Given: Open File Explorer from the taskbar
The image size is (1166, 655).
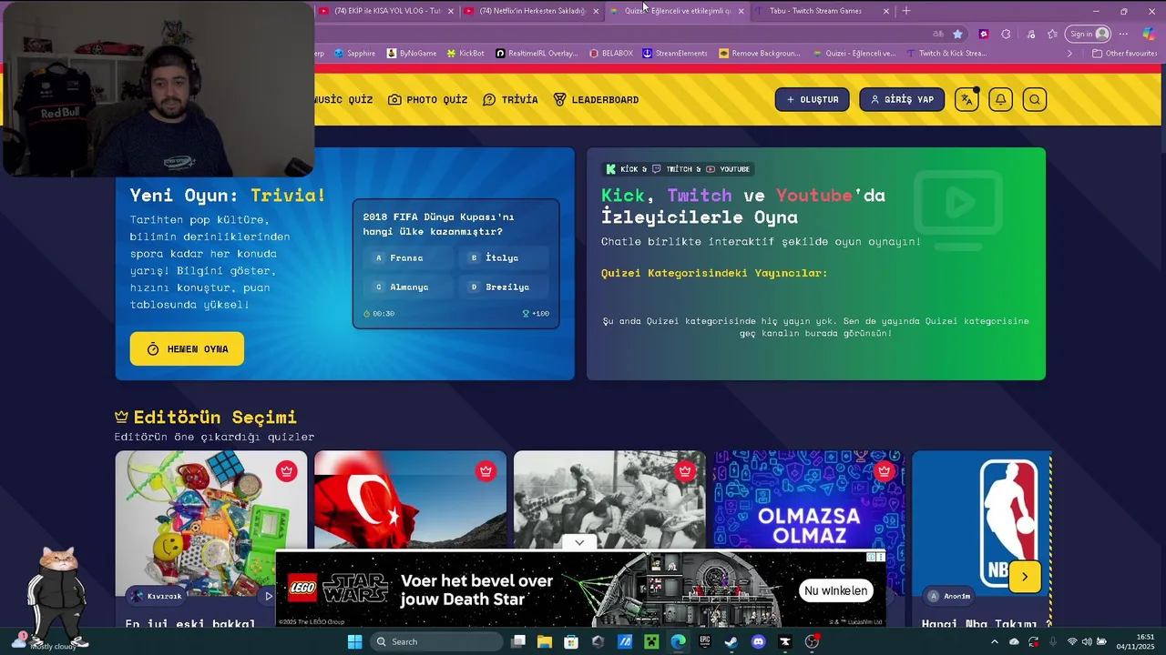Looking at the screenshot, I should pos(544,641).
